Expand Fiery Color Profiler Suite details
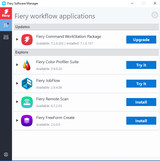 [17, 65]
